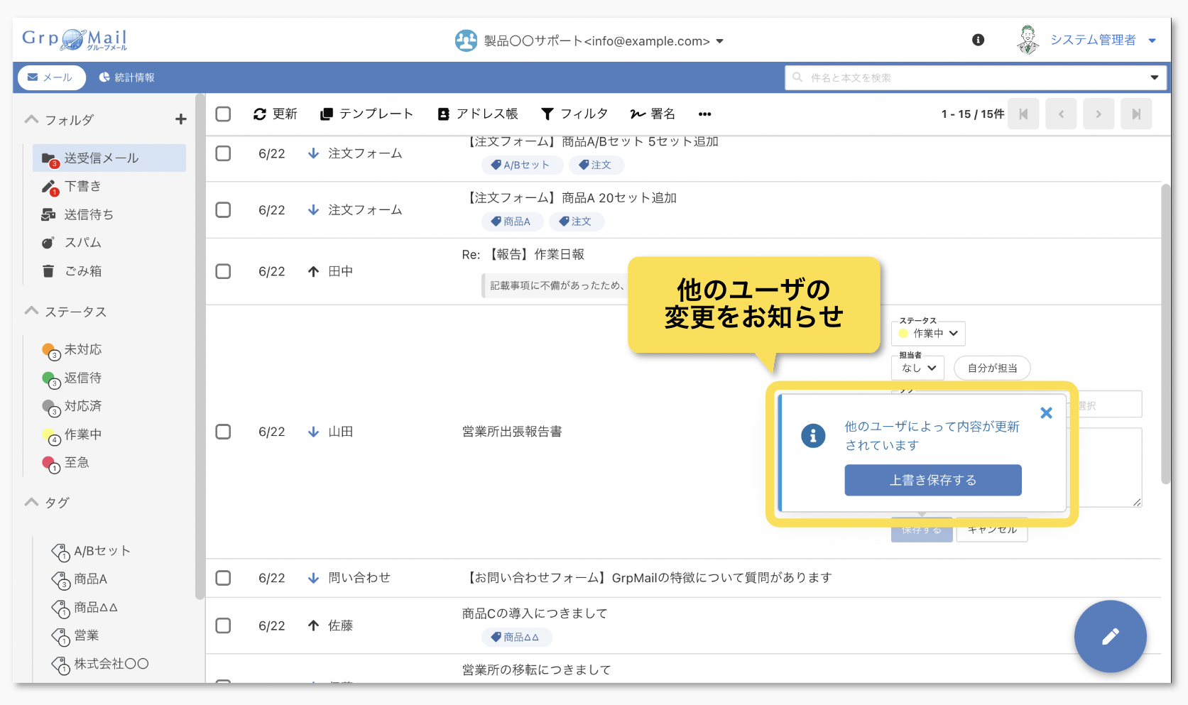Collapse the ステータス section
The width and height of the screenshot is (1188, 705).
pyautogui.click(x=31, y=311)
